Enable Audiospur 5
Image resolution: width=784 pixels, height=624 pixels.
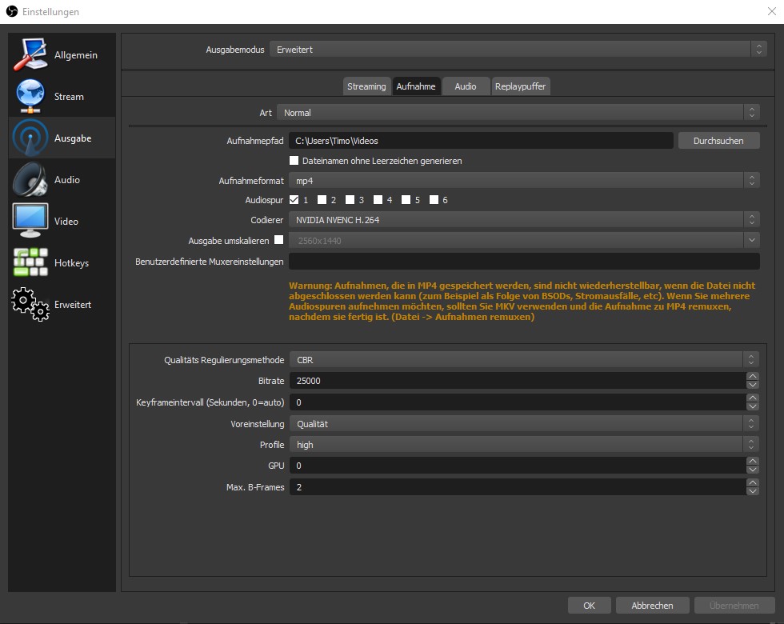[x=406, y=199]
